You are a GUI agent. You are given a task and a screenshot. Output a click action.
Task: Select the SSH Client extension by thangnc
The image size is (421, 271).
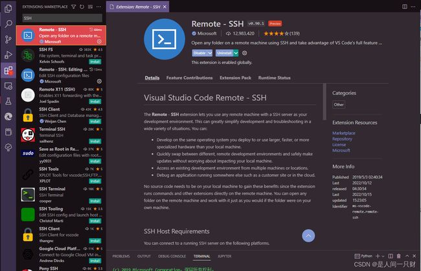click(x=62, y=235)
